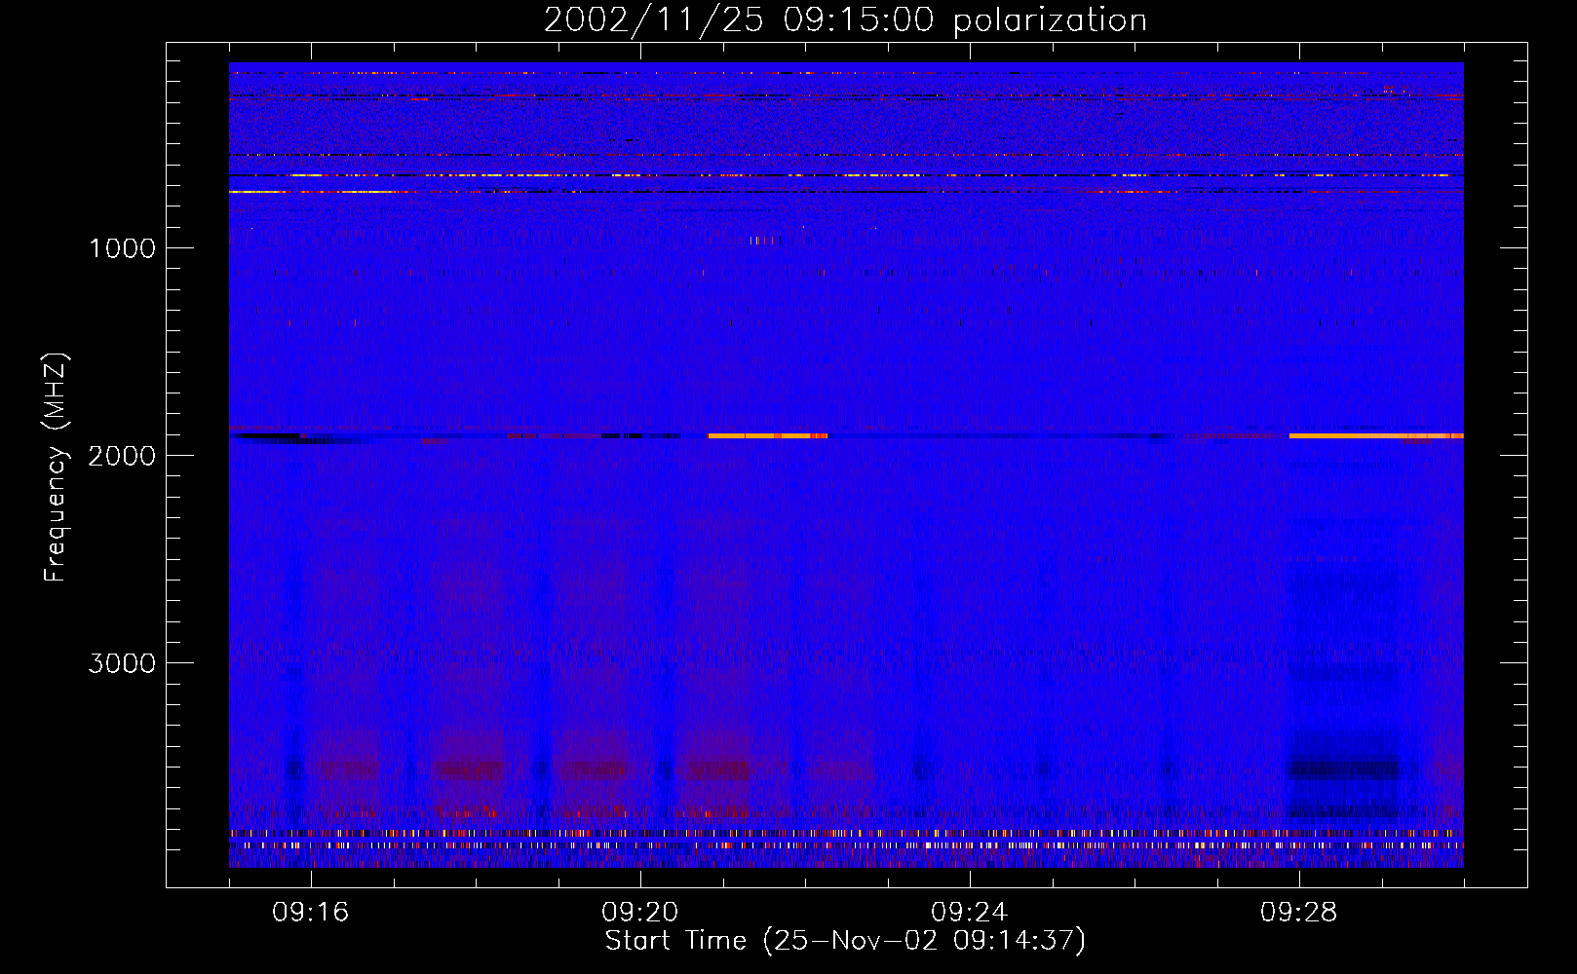Click the '3000' frequency tick label
This screenshot has width=1577, height=974.
click(122, 663)
